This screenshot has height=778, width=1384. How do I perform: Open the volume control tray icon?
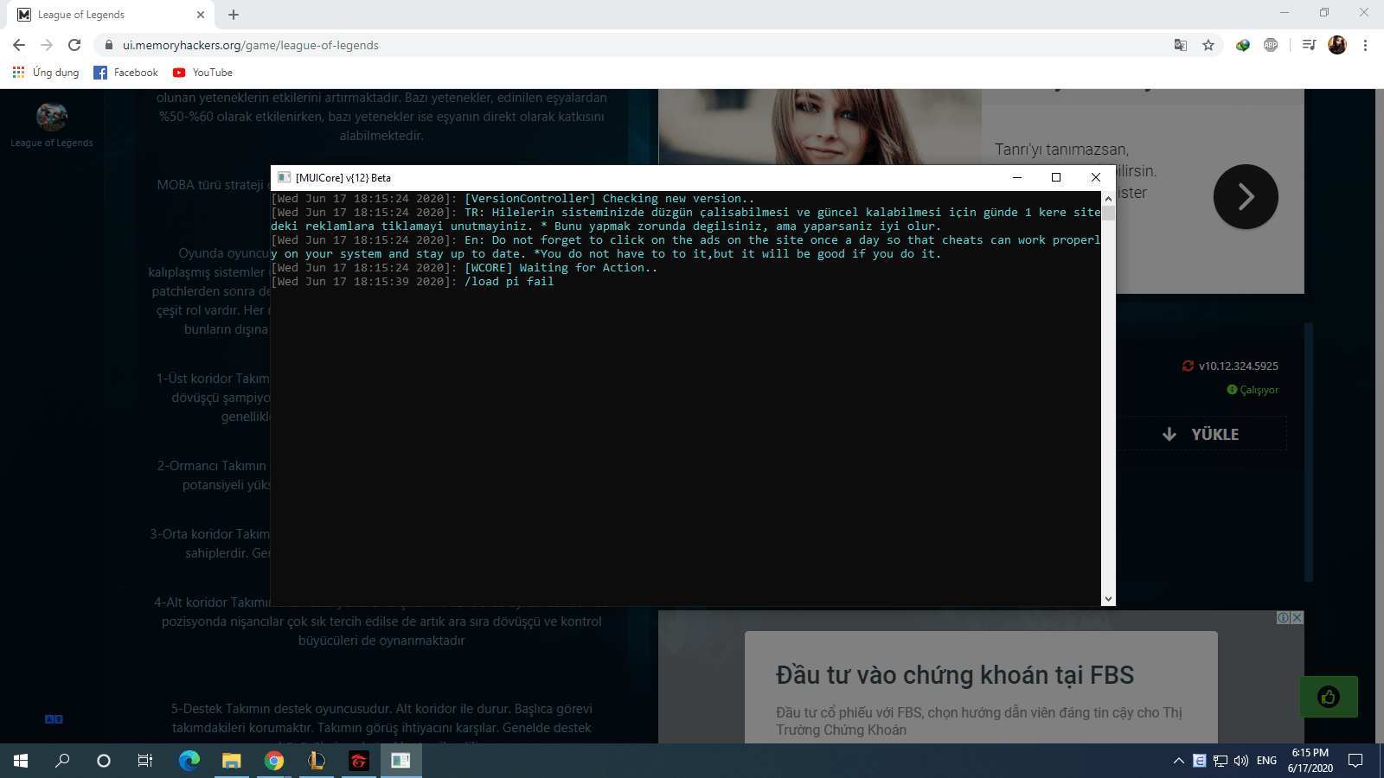pyautogui.click(x=1241, y=761)
